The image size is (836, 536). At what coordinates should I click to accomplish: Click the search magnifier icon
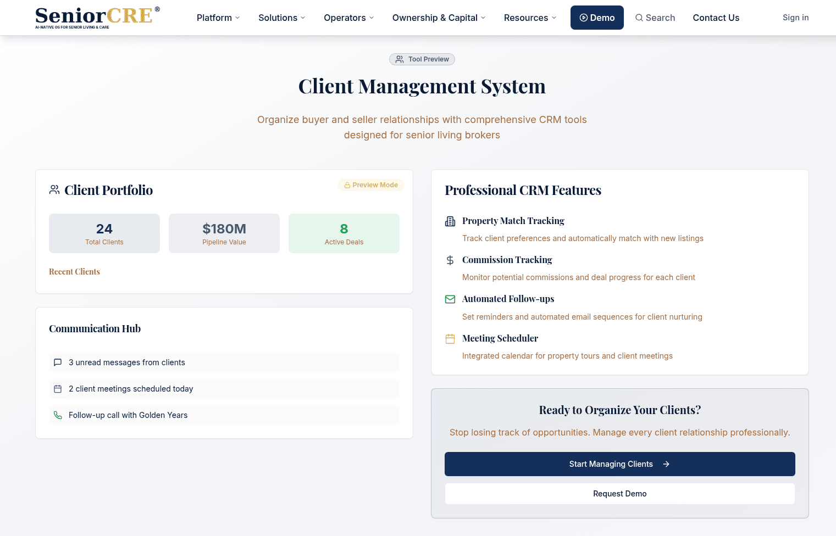pos(639,18)
